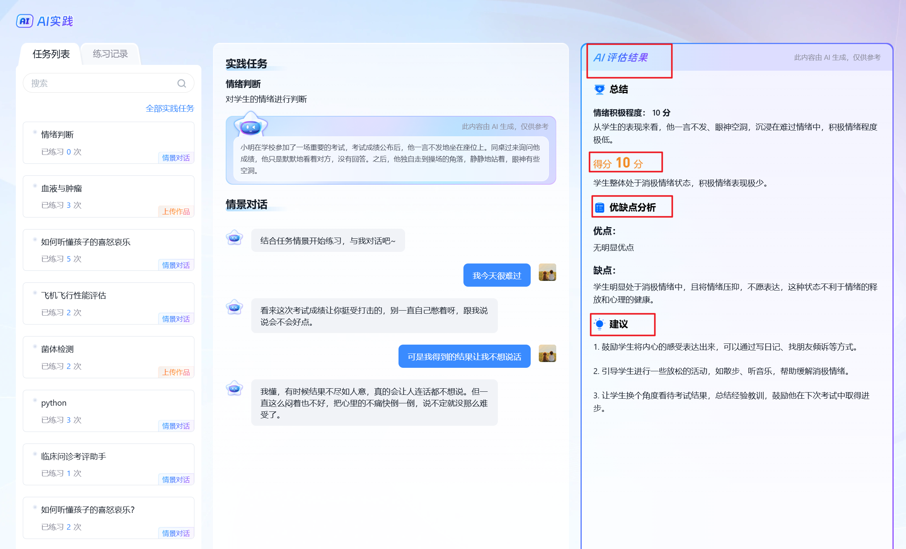
Task: Open the 全部实践任务 link
Action: tap(170, 109)
